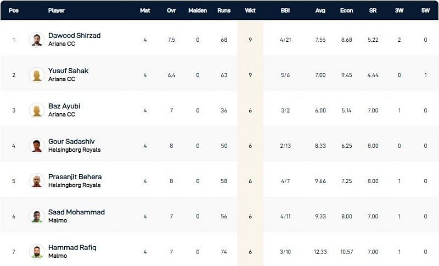Screen dimensions: 439x266
Task: Click the Avg column header
Action: tap(321, 10)
